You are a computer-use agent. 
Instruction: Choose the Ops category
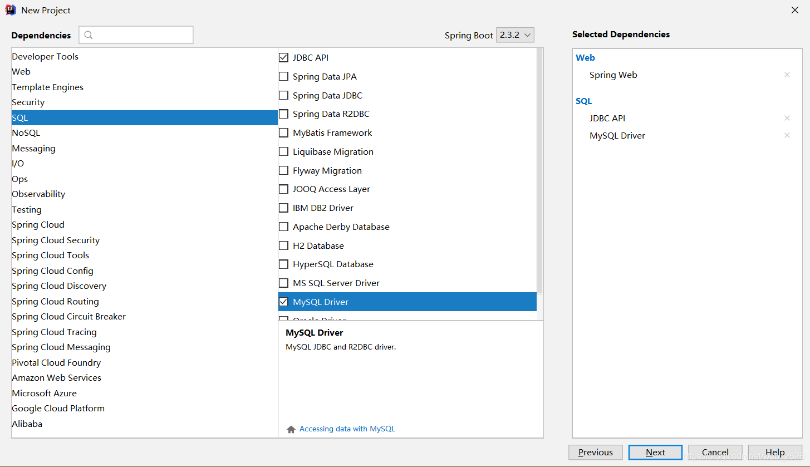tap(144, 179)
